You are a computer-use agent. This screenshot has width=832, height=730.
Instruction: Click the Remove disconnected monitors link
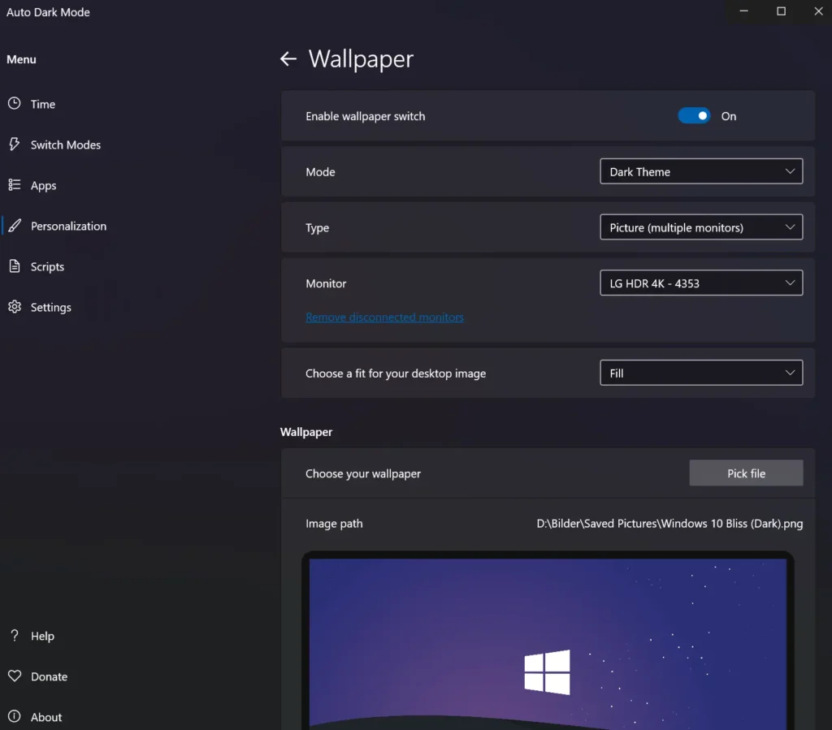[384, 317]
